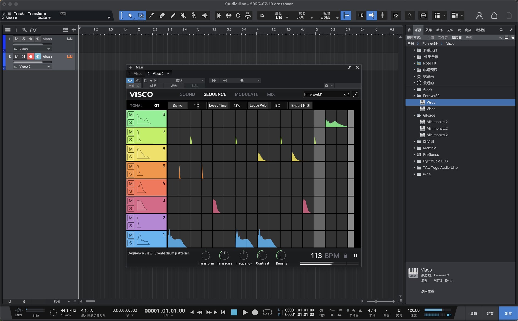The image size is (518, 321).
Task: Randomize Visco preset dice icon
Action: (355, 94)
